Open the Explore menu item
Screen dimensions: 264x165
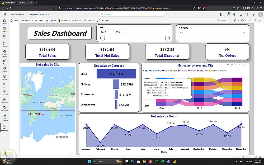51,20
